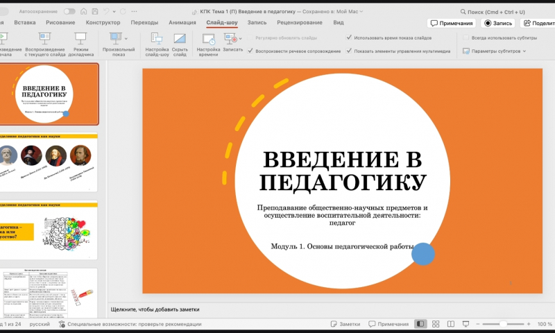555x333 pixels.
Task: Open the Рисование tab
Action: coord(60,22)
